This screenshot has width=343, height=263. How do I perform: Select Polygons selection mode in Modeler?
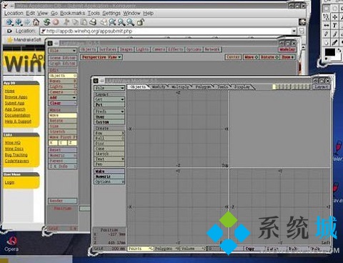click(166, 249)
